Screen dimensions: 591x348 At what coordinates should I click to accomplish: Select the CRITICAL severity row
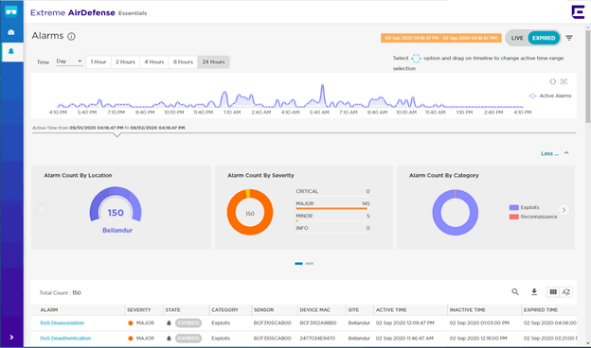coord(332,192)
